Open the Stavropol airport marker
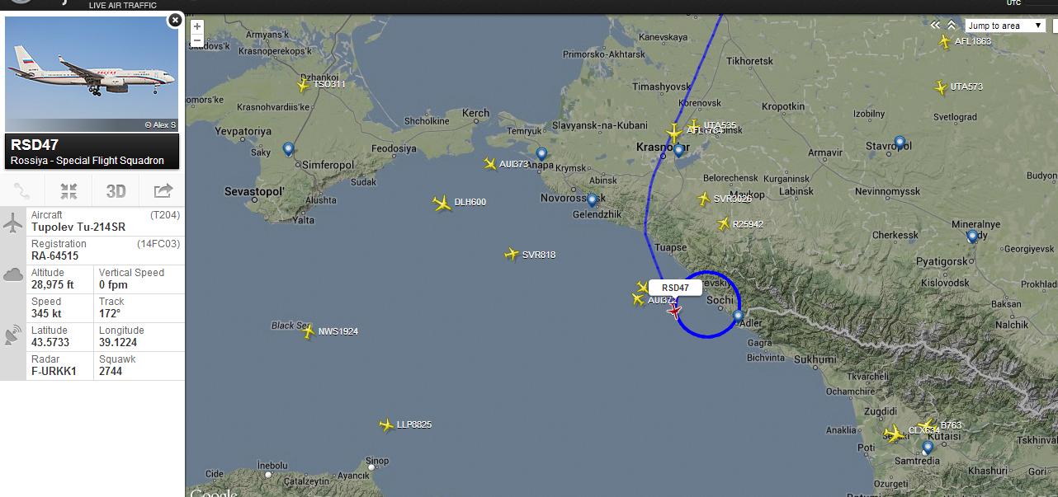 point(900,143)
